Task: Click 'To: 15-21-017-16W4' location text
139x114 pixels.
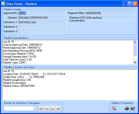Action: [54, 74]
